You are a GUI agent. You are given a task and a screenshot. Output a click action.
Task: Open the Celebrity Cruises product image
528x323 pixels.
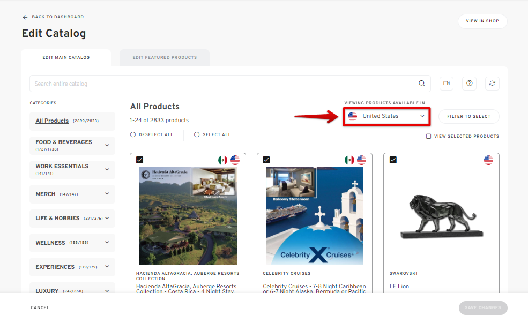(315, 216)
